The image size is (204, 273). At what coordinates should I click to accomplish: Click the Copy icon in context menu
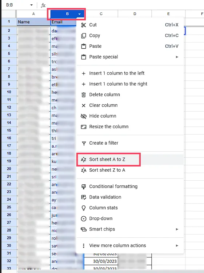84,36
